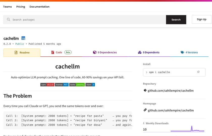Click the Dependents boxes icon
The width and height of the screenshot is (212, 136).
tap(140, 52)
